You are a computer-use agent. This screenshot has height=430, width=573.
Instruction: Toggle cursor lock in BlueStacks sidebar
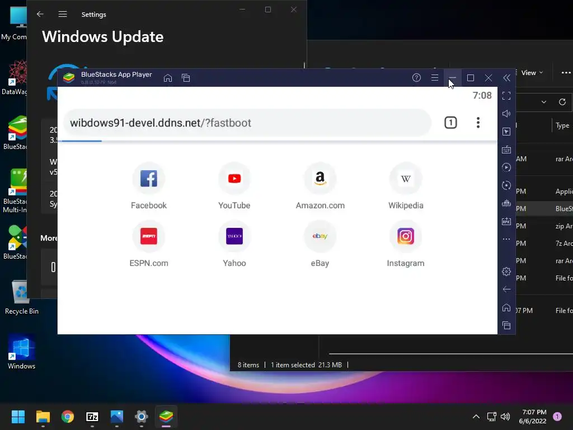click(506, 132)
